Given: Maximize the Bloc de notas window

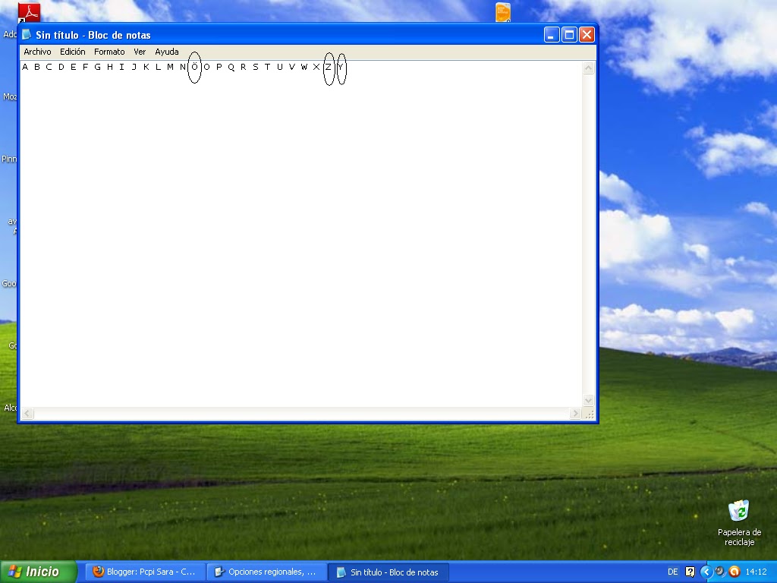Looking at the screenshot, I should 569,35.
